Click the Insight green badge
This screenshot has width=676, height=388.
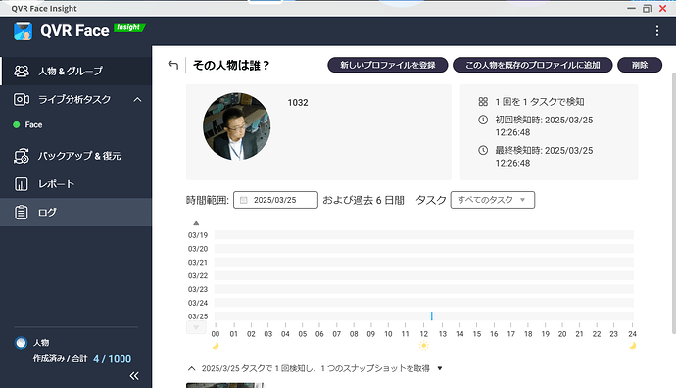coord(129,27)
